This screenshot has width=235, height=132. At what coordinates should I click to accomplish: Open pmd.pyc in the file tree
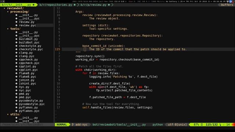[25, 97]
